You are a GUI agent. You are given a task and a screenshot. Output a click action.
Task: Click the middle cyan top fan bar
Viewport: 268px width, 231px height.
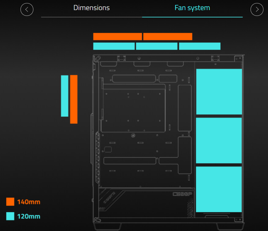pos(157,46)
